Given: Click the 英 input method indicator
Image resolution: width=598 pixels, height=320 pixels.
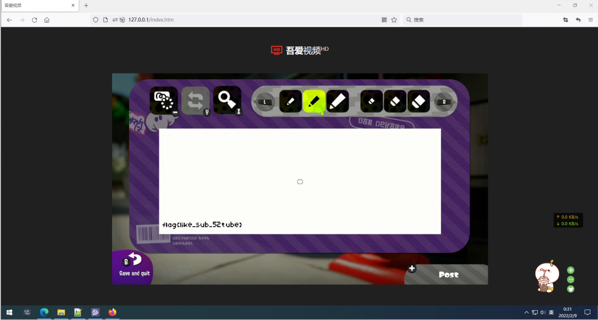Looking at the screenshot, I should pyautogui.click(x=551, y=312).
